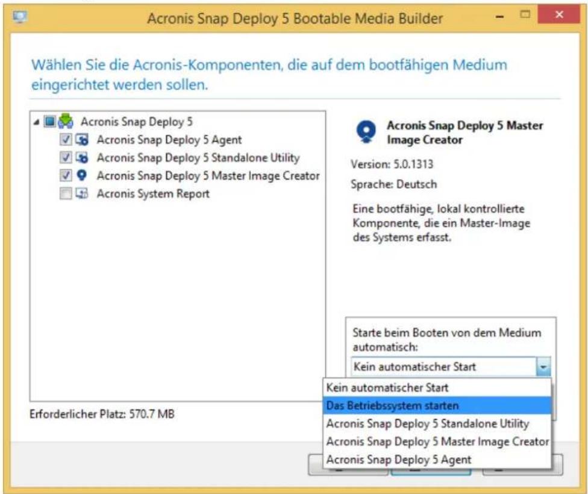
Task: Select the 'Acronis Snap Deploy 5 Master Image Creator' row
Action: click(208, 175)
